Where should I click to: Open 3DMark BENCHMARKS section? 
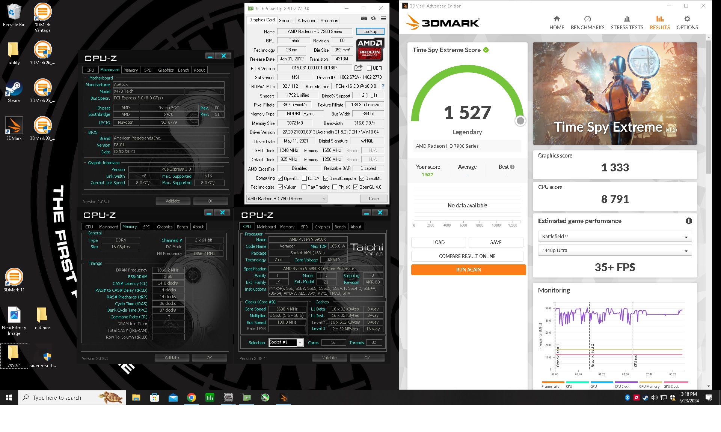coord(587,23)
